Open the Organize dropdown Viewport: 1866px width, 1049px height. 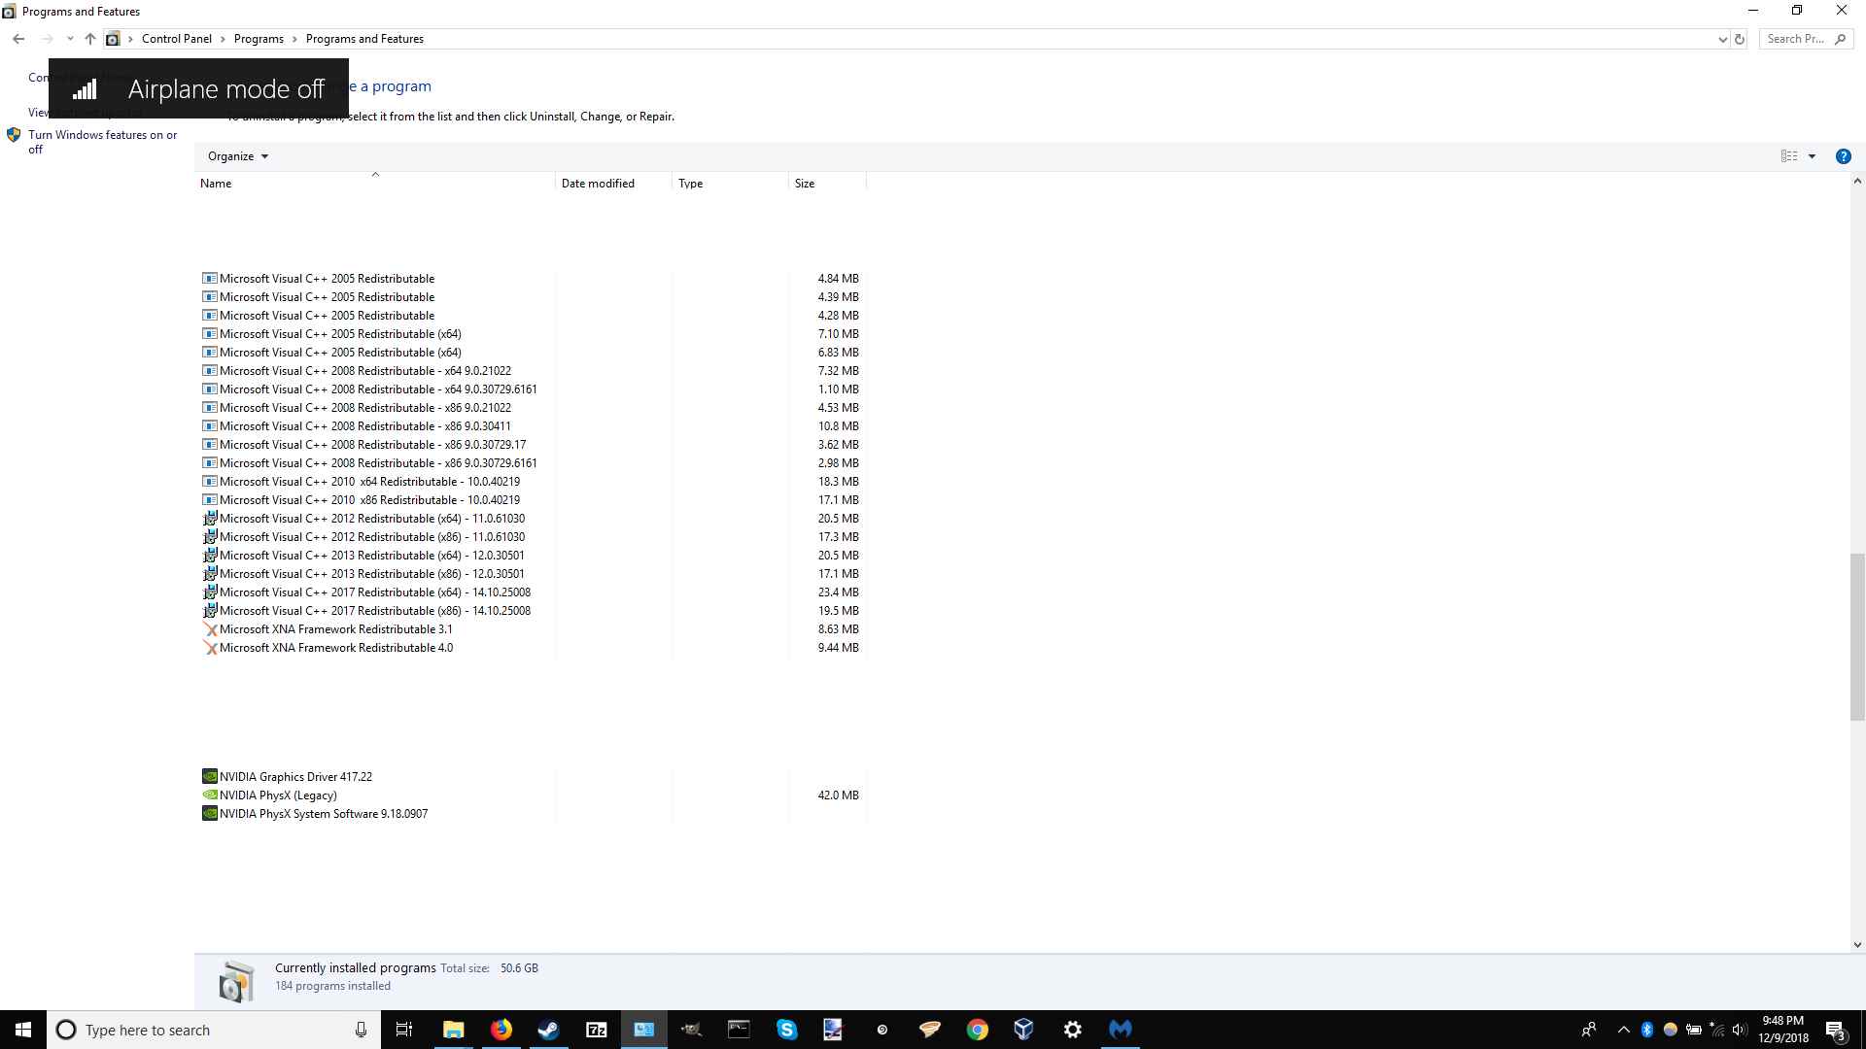[x=237, y=156]
